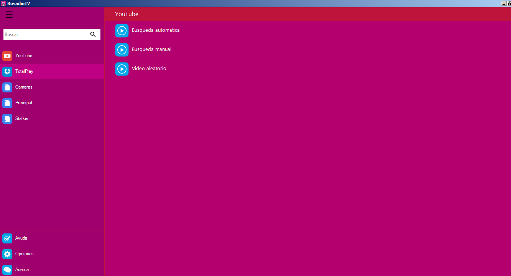Click the Principal file icon

(x=7, y=103)
